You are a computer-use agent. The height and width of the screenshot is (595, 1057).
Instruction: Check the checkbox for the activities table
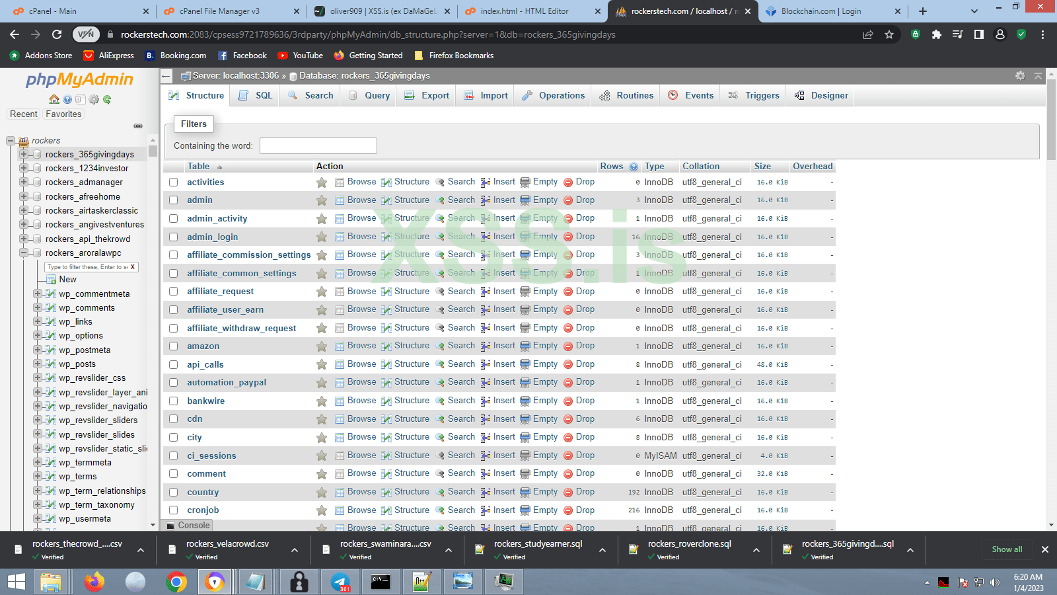[x=172, y=182]
